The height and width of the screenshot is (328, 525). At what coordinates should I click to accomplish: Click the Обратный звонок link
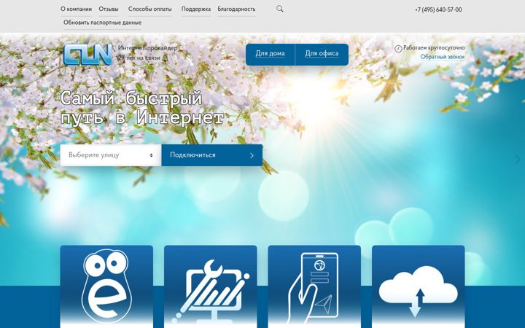[443, 57]
